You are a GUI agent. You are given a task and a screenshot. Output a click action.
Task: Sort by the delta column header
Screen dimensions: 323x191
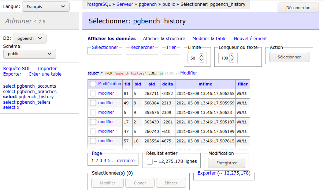click(x=167, y=84)
